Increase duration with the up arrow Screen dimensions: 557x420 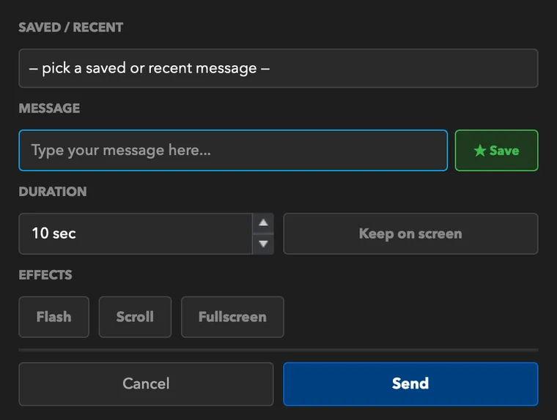[263, 222]
